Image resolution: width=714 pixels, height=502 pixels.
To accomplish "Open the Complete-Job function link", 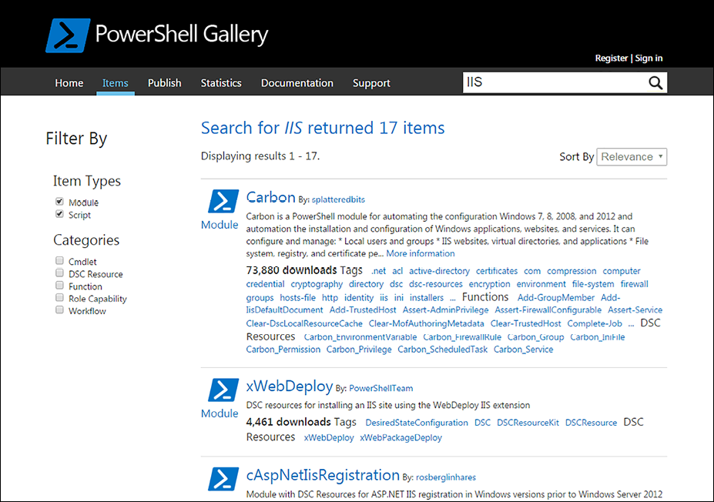I will (595, 323).
